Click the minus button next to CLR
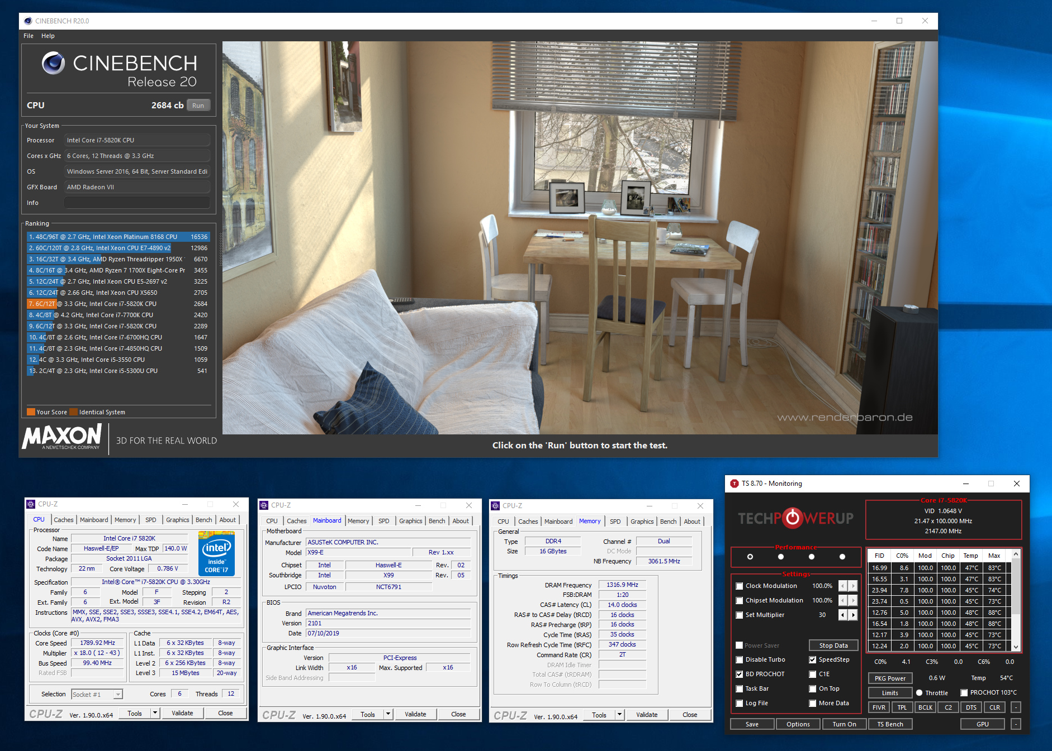This screenshot has height=751, width=1052. point(1016,707)
